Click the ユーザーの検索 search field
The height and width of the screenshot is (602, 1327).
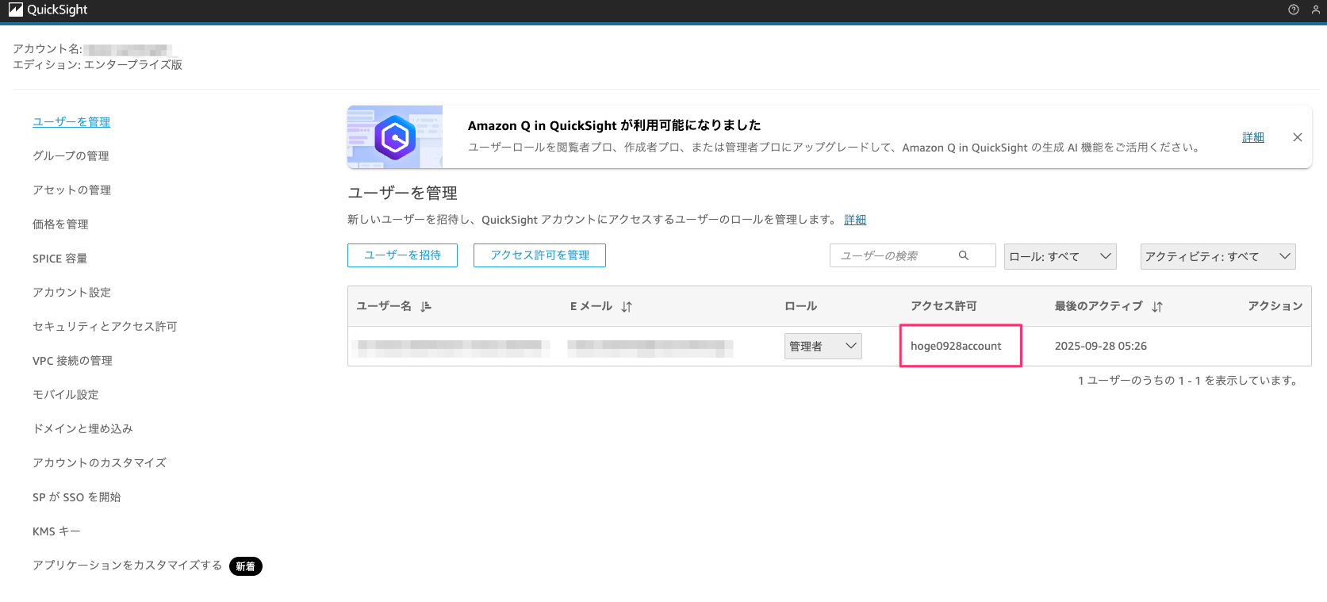click(912, 255)
